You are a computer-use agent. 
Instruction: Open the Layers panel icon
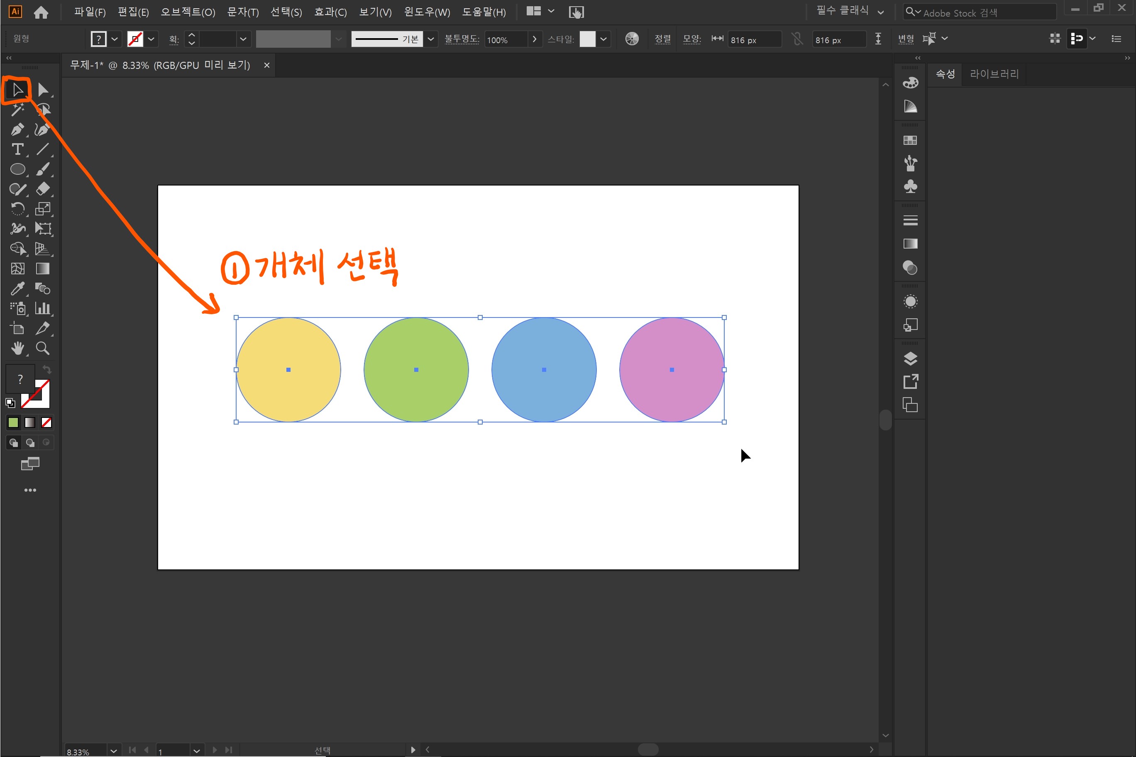pos(910,359)
